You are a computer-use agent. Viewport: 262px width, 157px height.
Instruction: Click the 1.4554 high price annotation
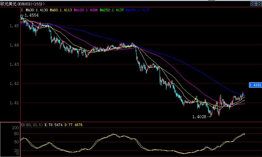click(x=32, y=15)
